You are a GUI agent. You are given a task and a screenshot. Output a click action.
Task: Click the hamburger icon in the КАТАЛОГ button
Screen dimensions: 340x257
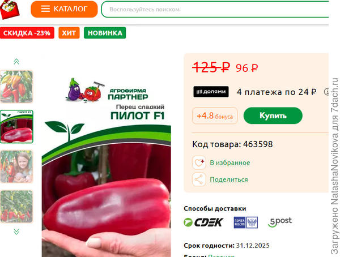point(45,9)
